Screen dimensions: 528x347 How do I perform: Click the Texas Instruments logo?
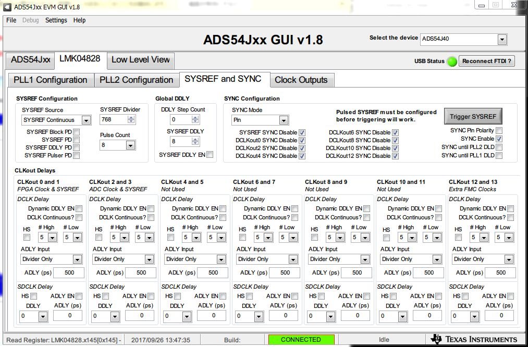475,339
